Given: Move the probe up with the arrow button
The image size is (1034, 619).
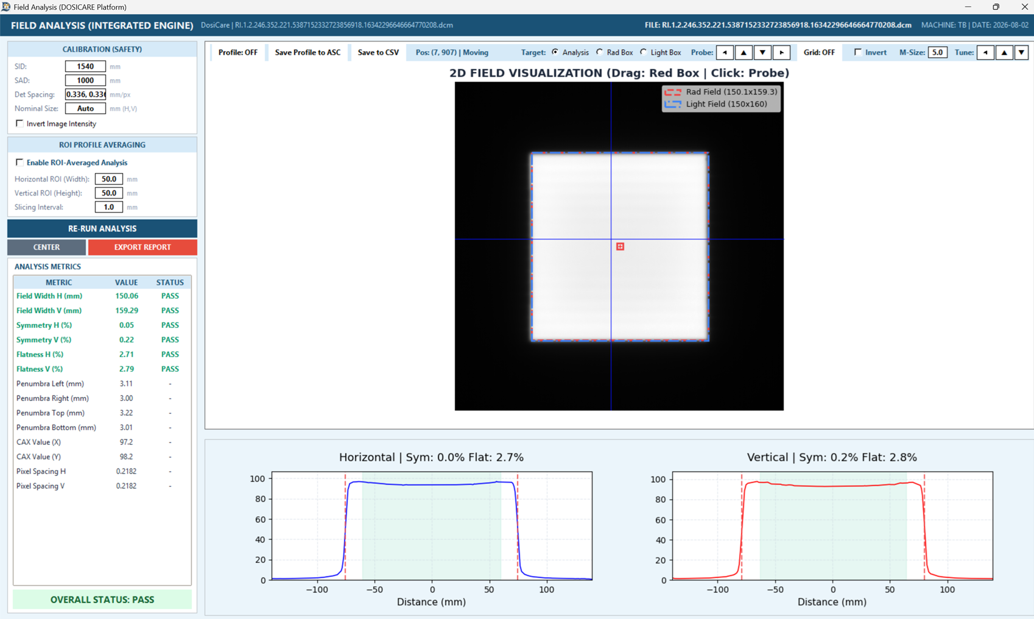Looking at the screenshot, I should [744, 52].
